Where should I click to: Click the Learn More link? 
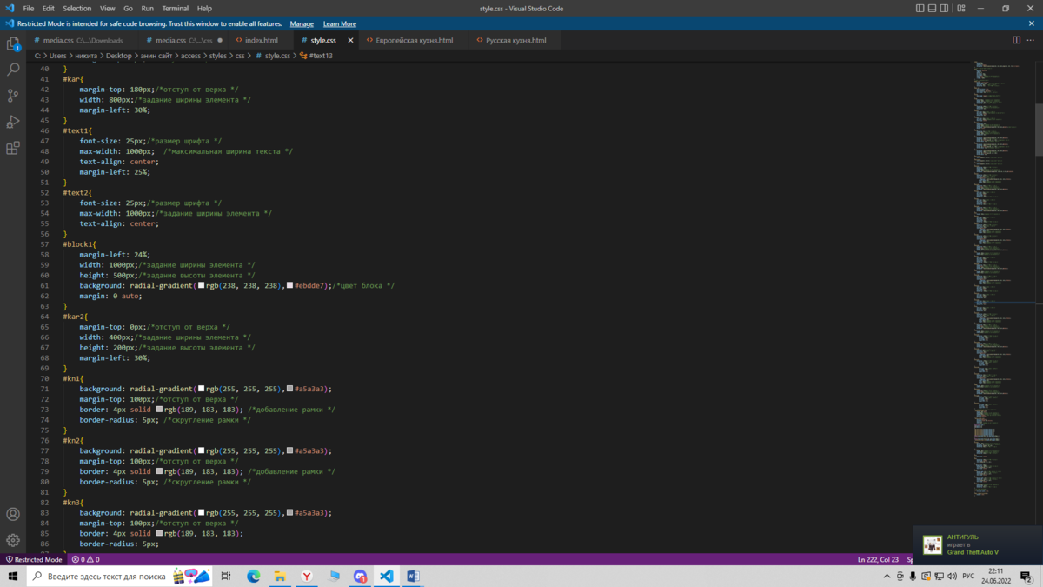[x=340, y=23]
